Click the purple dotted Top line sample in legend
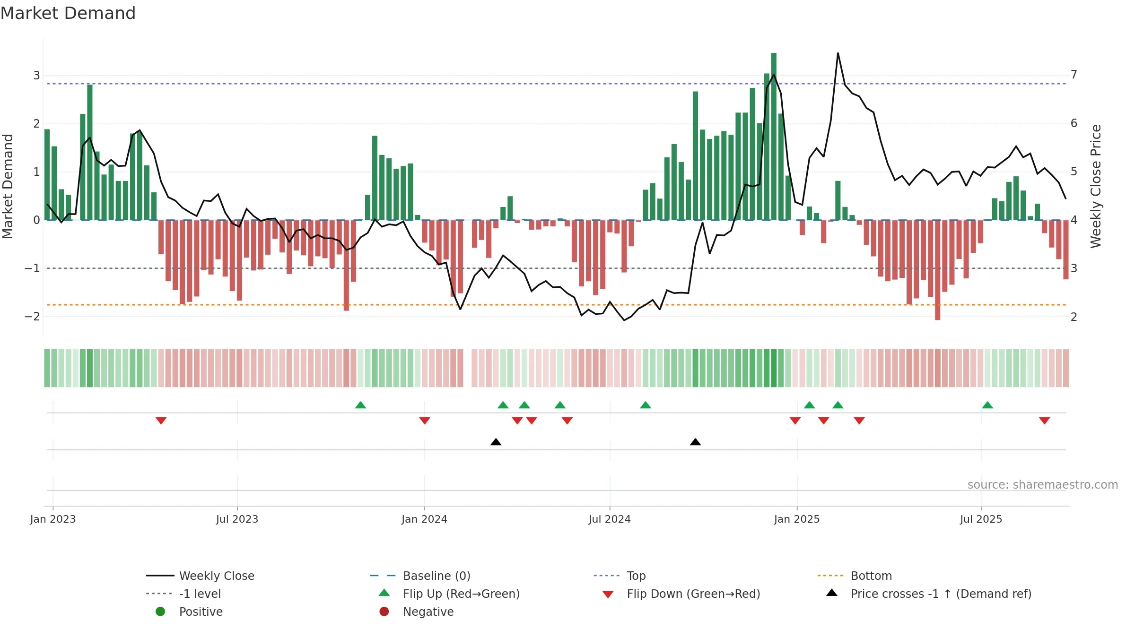Viewport: 1135px width, 638px height. [607, 576]
